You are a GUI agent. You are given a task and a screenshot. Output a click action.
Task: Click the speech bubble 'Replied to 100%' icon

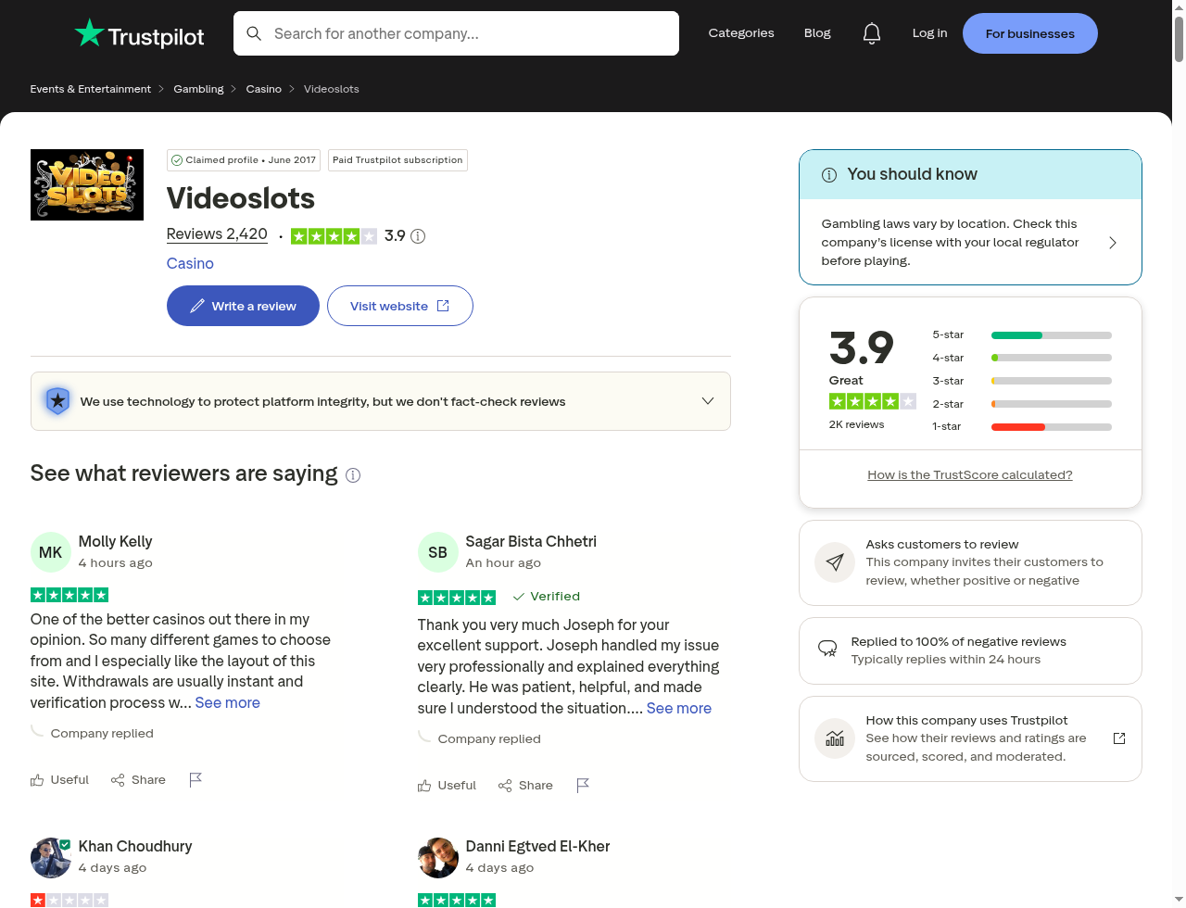pos(827,649)
